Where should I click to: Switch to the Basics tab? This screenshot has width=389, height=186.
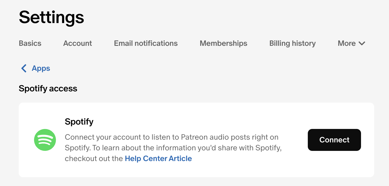pyautogui.click(x=30, y=43)
